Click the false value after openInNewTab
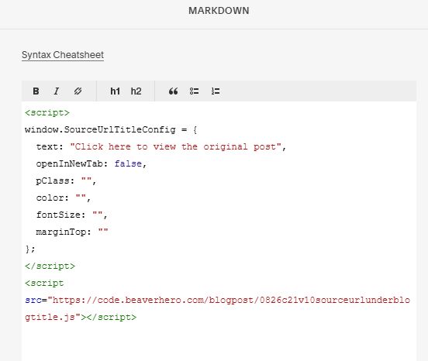 coord(128,163)
